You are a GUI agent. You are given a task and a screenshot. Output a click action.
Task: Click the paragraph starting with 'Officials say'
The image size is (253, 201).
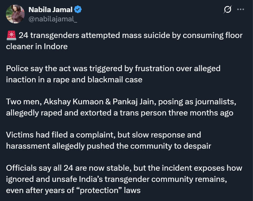click(124, 179)
